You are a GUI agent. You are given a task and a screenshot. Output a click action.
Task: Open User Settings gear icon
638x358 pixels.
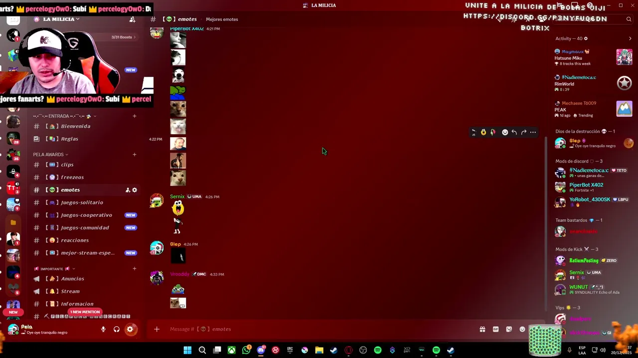pos(130,329)
